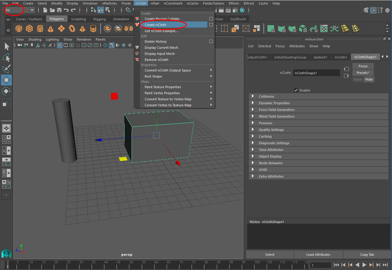Open the FX menu set dropdown
This screenshot has width=392, height=270.
coord(32,10)
